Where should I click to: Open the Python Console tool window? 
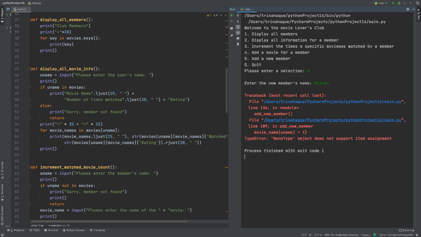click(x=74, y=230)
